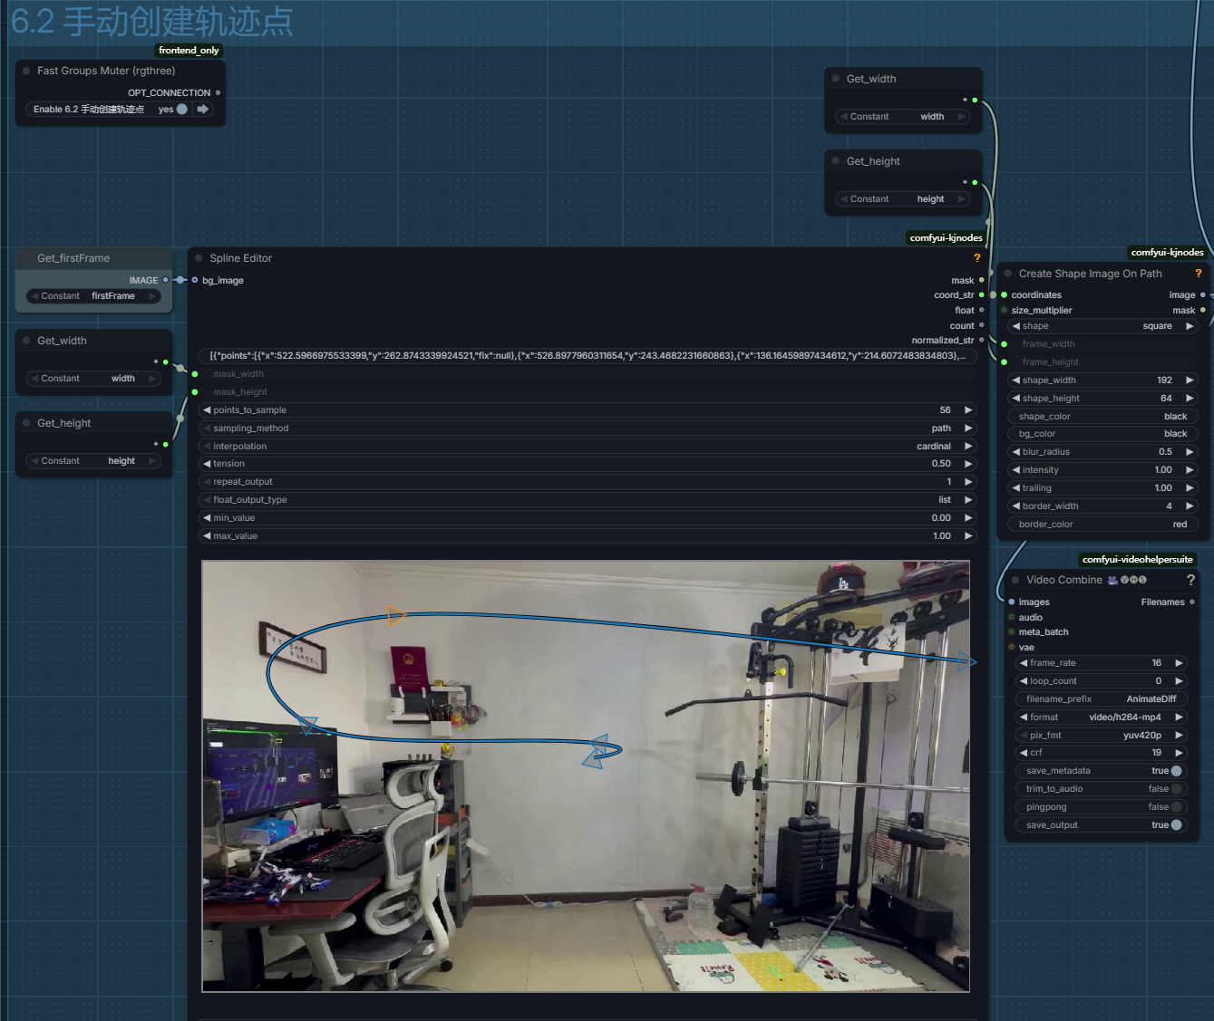Image resolution: width=1214 pixels, height=1021 pixels.
Task: Toggle Enable 6.2 group switch
Action: tap(181, 110)
